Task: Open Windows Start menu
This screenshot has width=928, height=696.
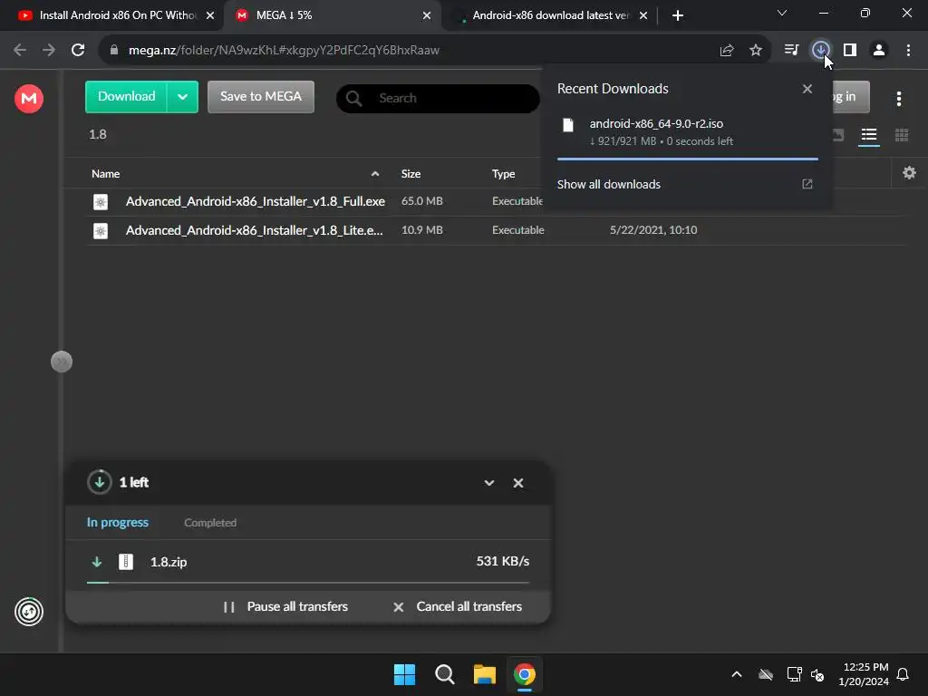Action: [x=404, y=674]
